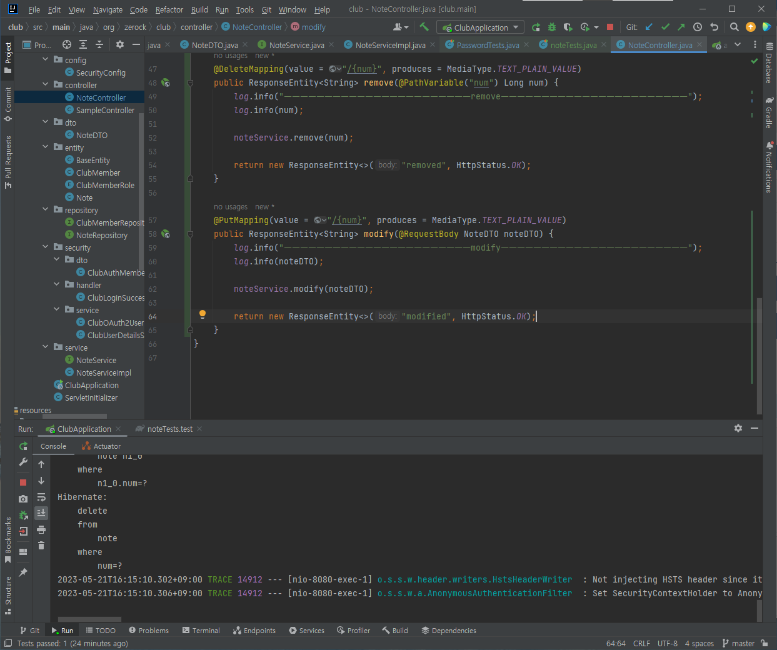Screen dimensions: 777x650
Task: Toggle the pin tab icon in Run panel
Action: point(23,572)
